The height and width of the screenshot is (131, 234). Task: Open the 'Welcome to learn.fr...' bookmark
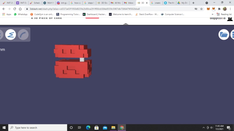[120, 14]
